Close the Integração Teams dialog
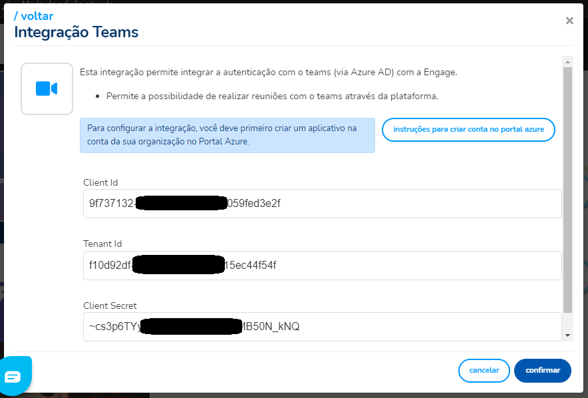 pos(569,21)
